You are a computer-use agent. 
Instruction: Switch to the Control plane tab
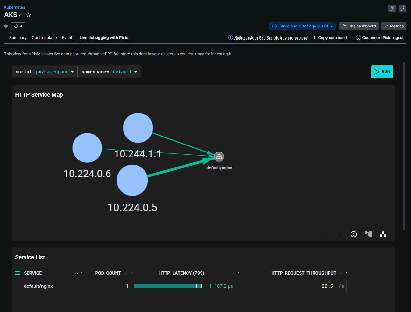point(44,38)
